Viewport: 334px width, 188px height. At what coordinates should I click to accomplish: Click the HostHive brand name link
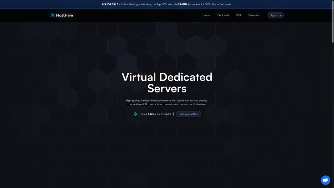point(64,15)
